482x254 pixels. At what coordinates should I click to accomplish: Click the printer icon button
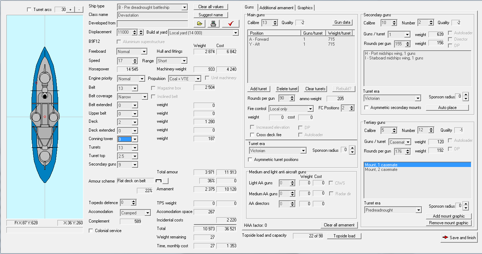click(x=213, y=24)
